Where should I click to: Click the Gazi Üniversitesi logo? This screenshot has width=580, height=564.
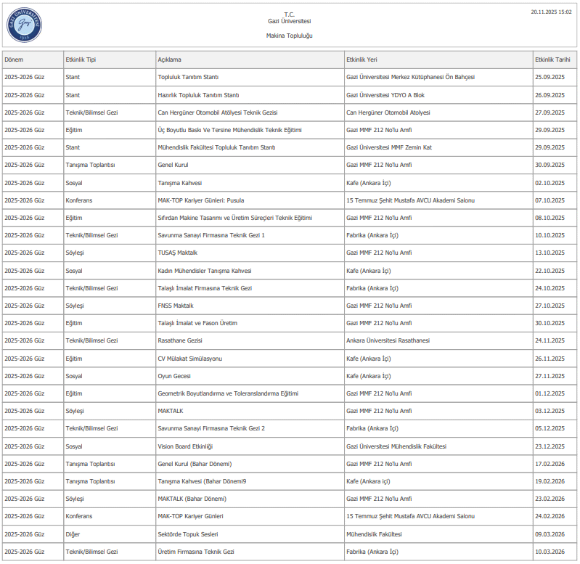[x=26, y=25]
